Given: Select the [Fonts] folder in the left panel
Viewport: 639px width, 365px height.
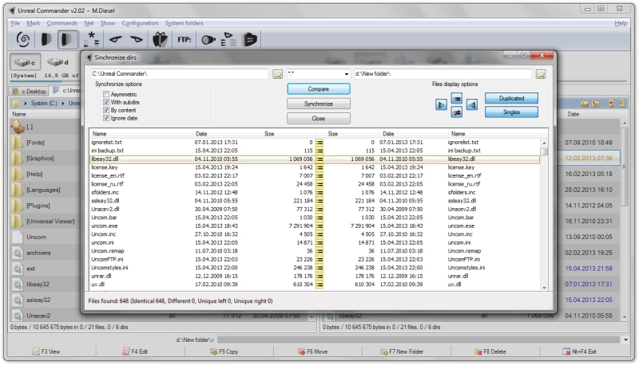Looking at the screenshot, I should coord(35,143).
